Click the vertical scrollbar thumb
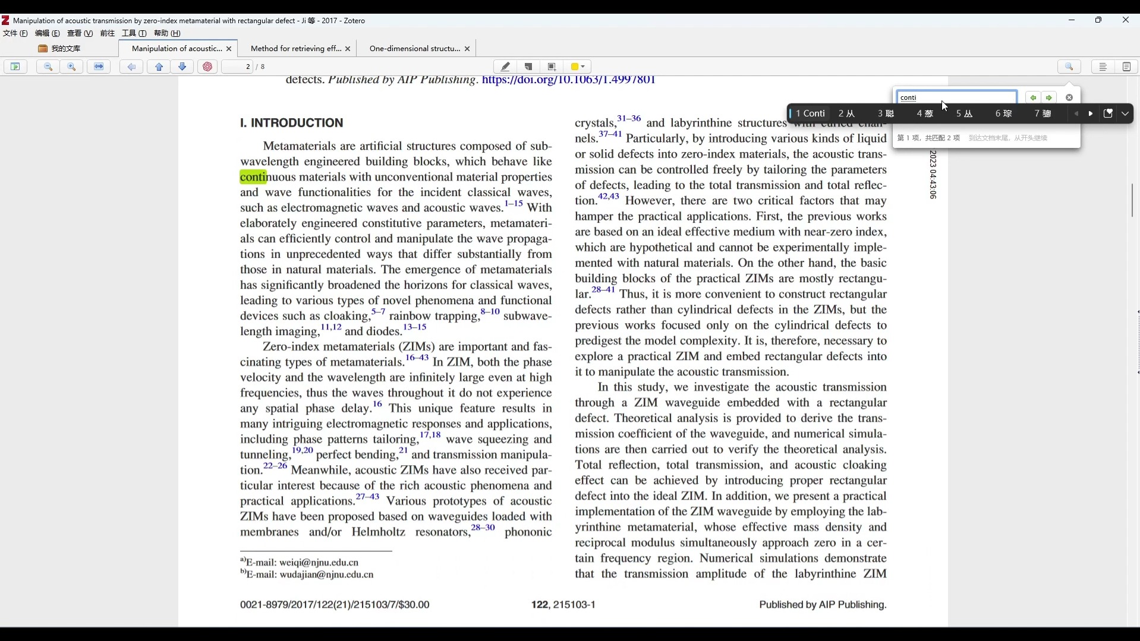The image size is (1140, 641). [1132, 200]
